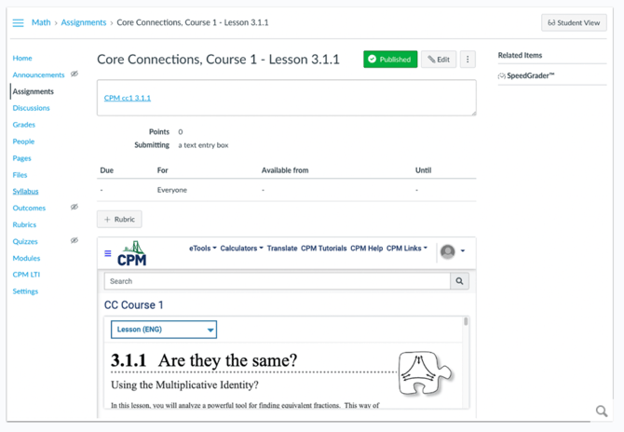The width and height of the screenshot is (624, 432).
Task: Expand the CPM Links dropdown
Action: 407,249
